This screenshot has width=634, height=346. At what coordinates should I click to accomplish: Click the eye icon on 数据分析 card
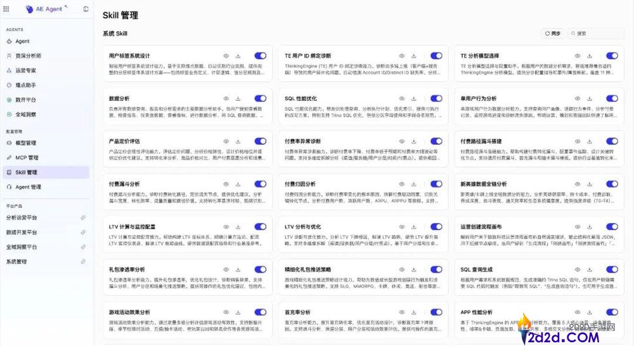click(x=226, y=99)
